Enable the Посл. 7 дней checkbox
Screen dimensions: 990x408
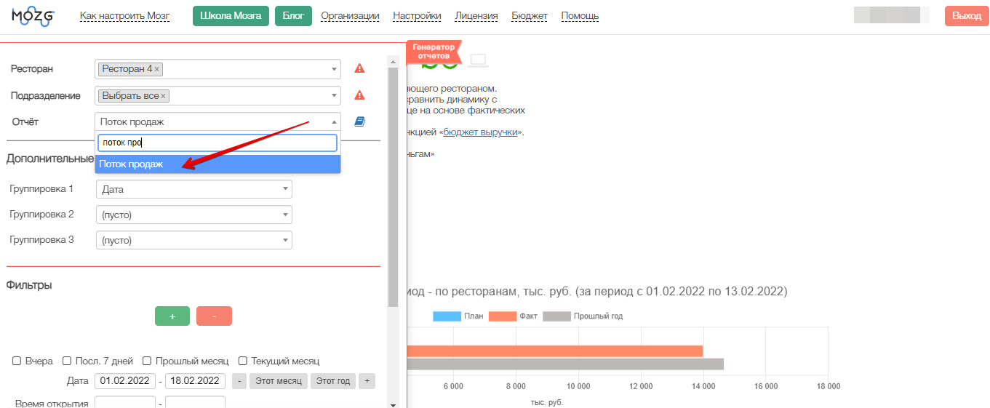67,361
